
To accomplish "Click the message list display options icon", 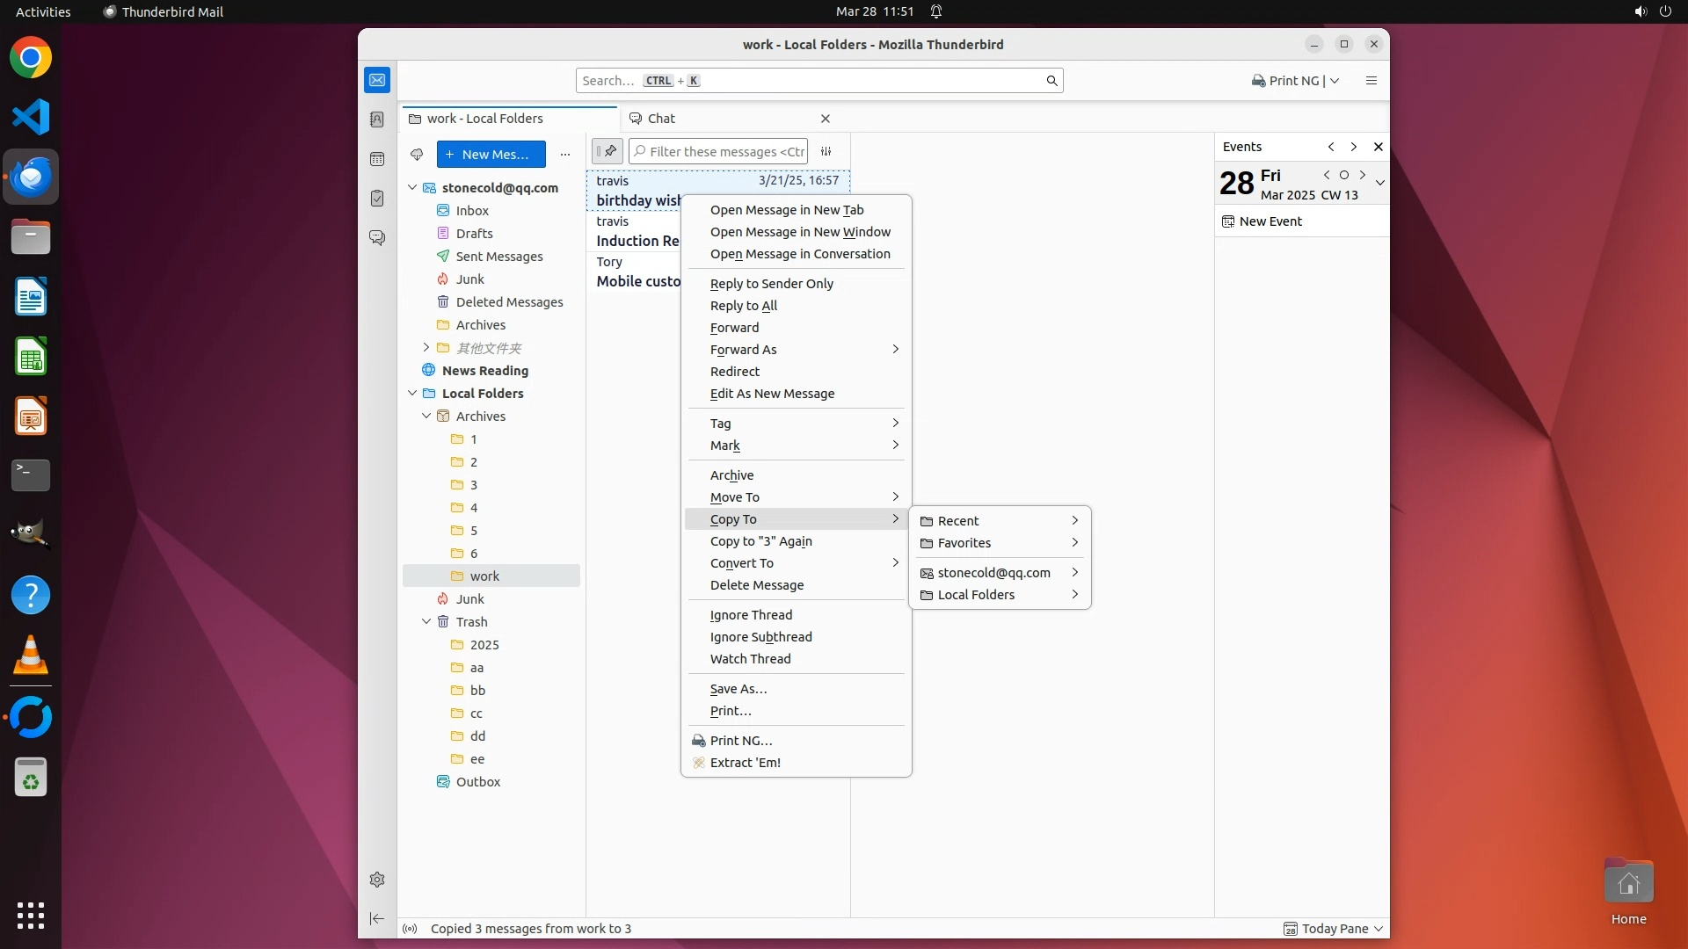I will (826, 152).
